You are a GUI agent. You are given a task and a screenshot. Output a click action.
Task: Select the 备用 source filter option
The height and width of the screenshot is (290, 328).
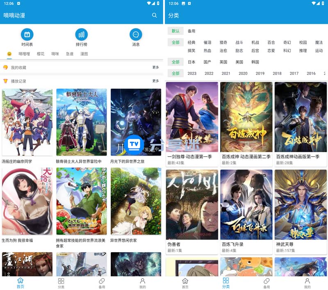(191, 31)
